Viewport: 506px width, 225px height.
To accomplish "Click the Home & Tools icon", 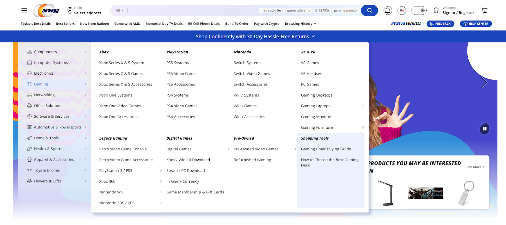I will point(29,138).
